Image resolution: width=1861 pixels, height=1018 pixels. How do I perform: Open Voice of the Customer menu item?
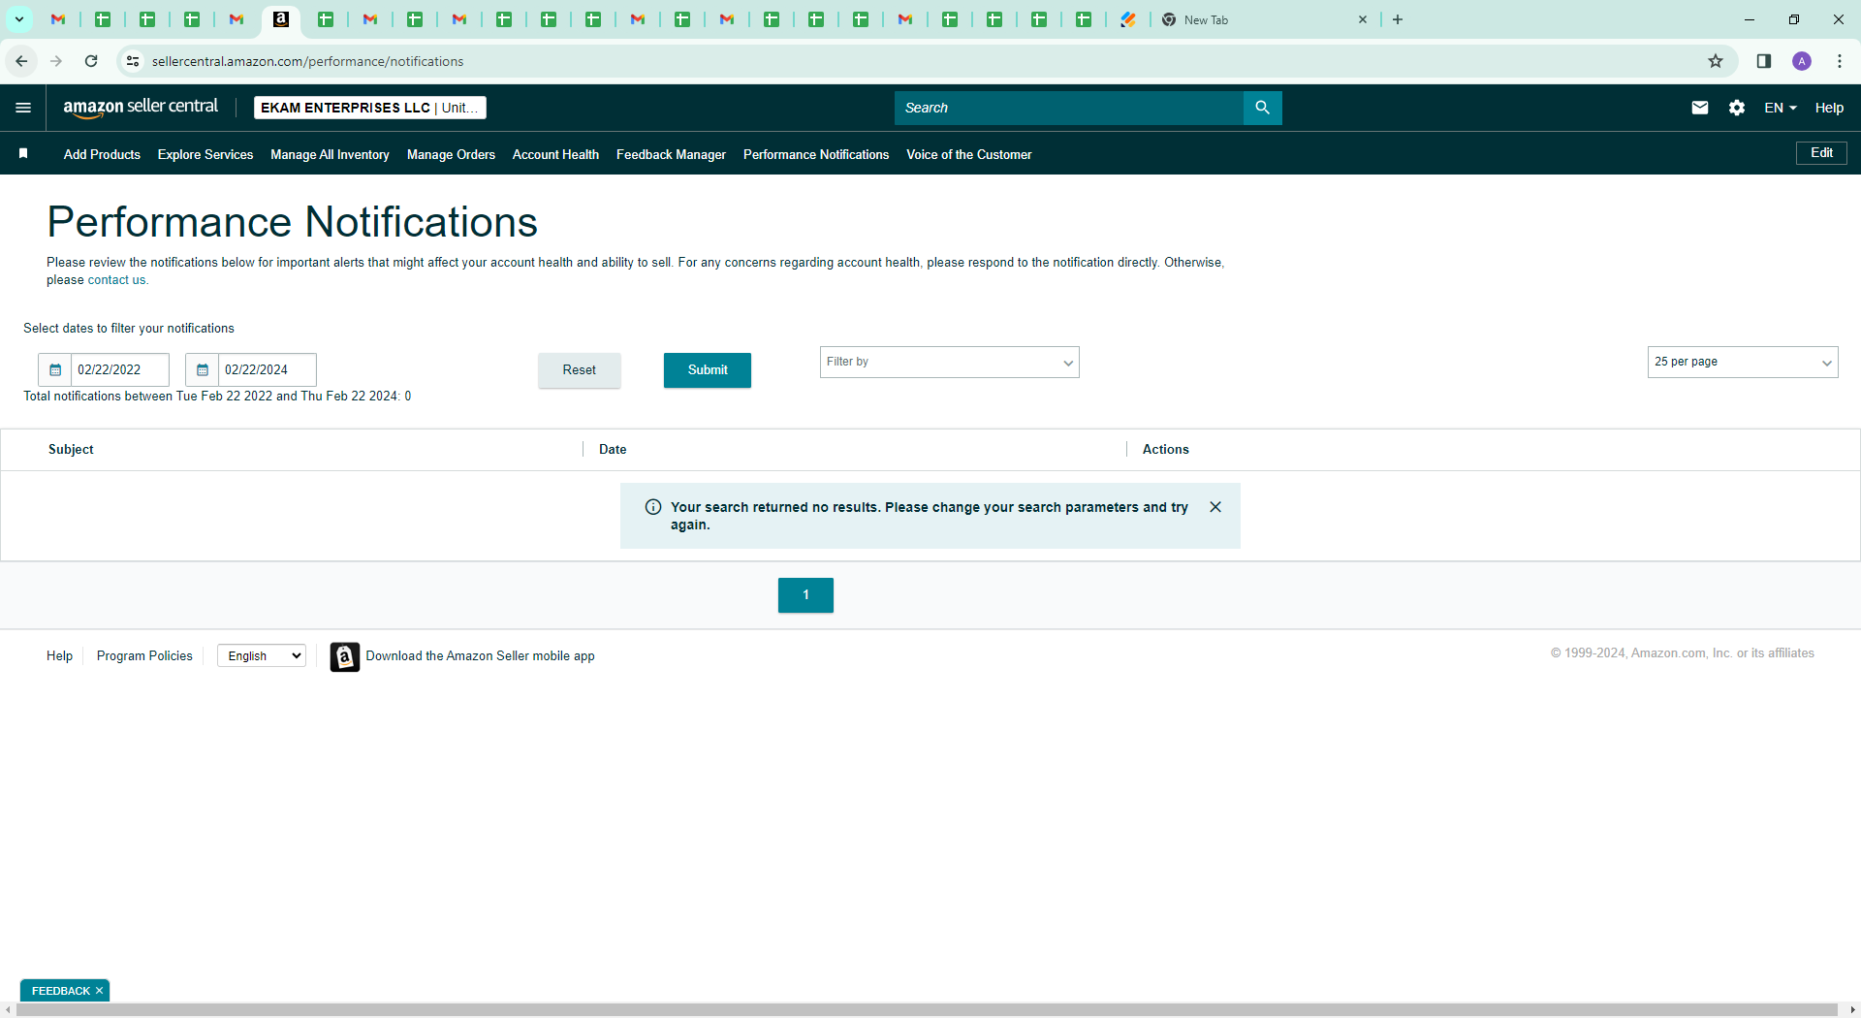click(969, 154)
